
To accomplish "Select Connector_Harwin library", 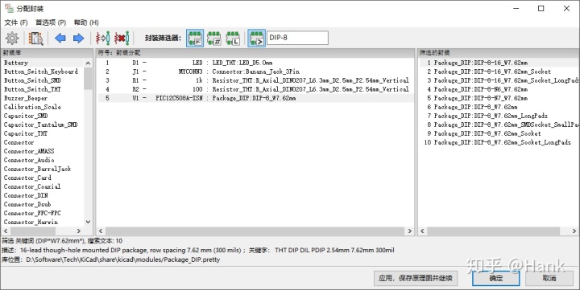I will click(43, 222).
